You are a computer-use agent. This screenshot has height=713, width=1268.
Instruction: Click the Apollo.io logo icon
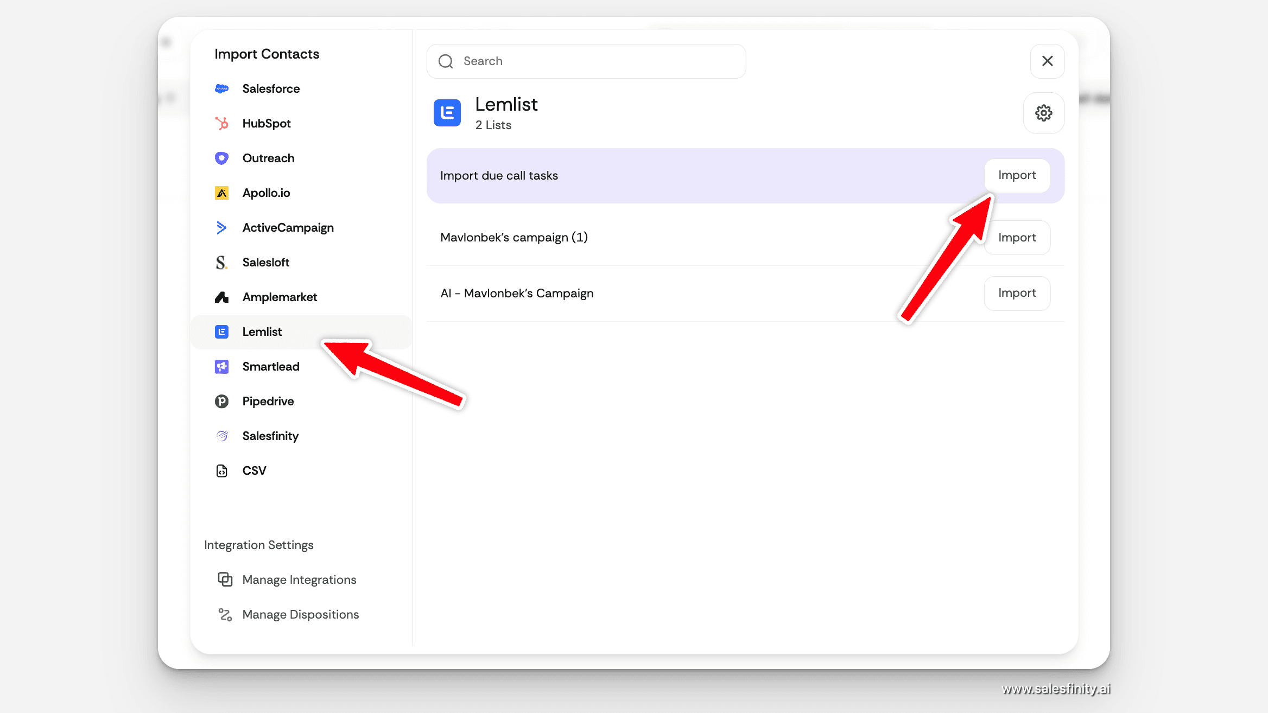pos(221,193)
